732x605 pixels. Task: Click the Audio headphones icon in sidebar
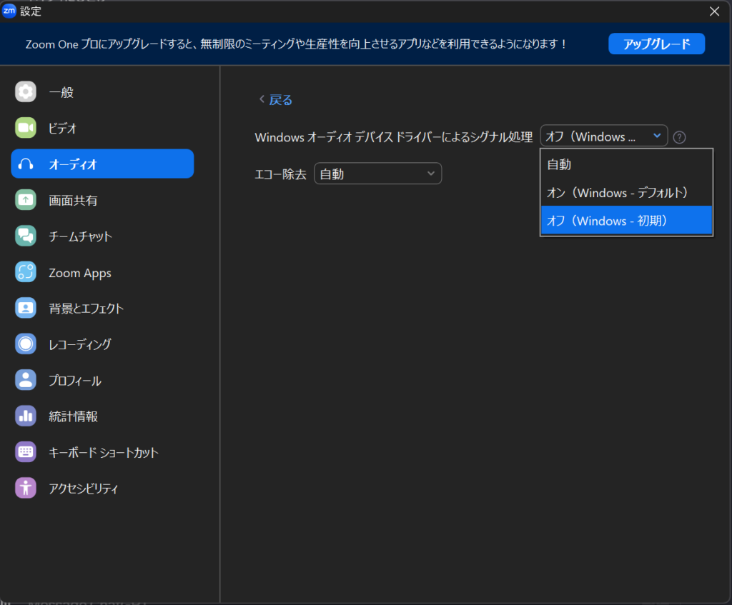click(x=26, y=164)
